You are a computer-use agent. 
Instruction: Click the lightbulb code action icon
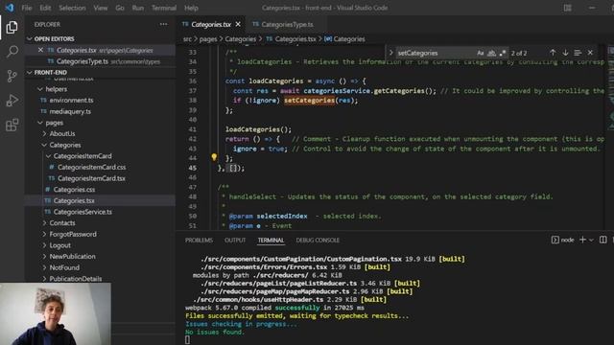coord(214,157)
